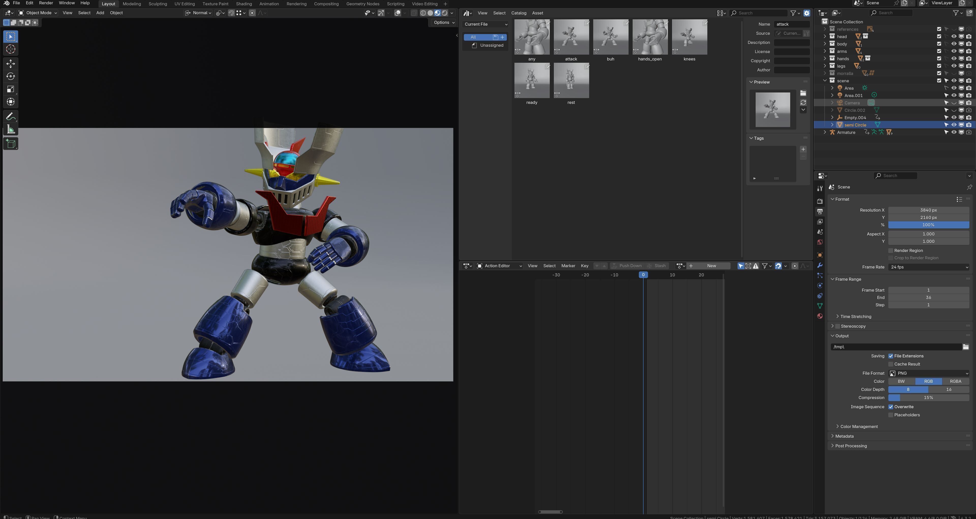Open viewport Options button

click(444, 22)
